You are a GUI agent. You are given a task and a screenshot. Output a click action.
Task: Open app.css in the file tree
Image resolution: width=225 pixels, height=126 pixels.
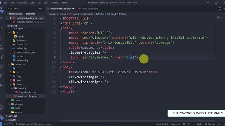tap(21, 29)
